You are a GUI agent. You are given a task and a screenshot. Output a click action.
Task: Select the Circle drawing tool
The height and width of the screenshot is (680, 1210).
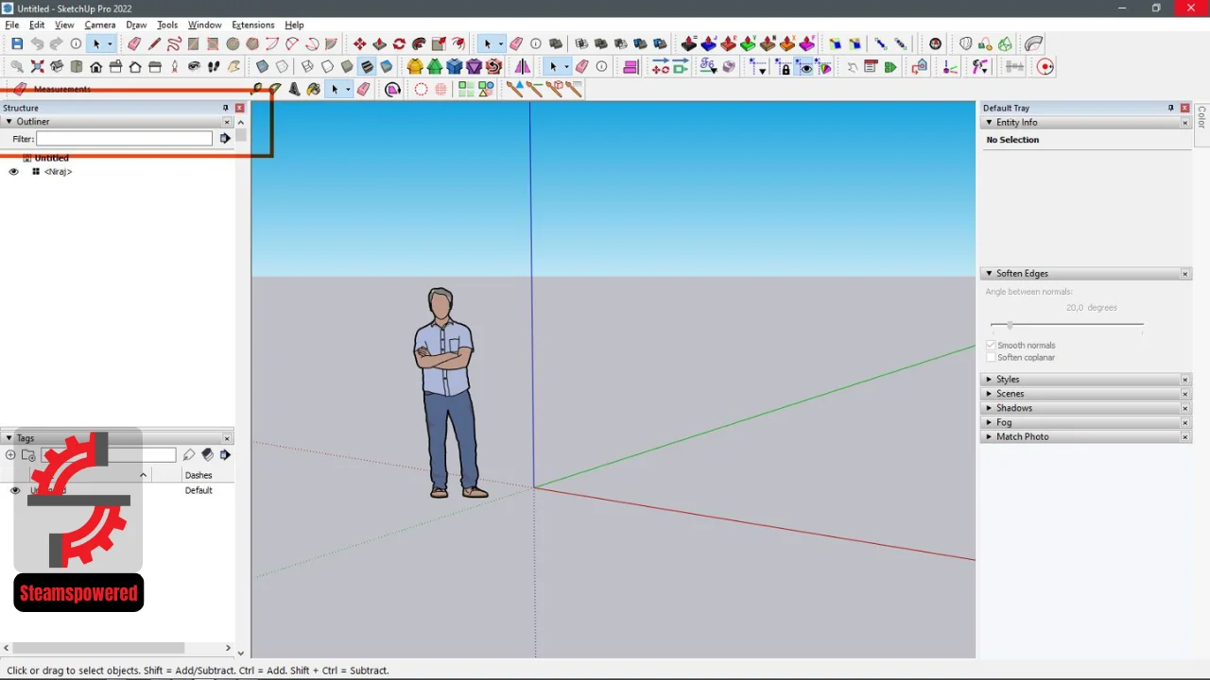233,43
